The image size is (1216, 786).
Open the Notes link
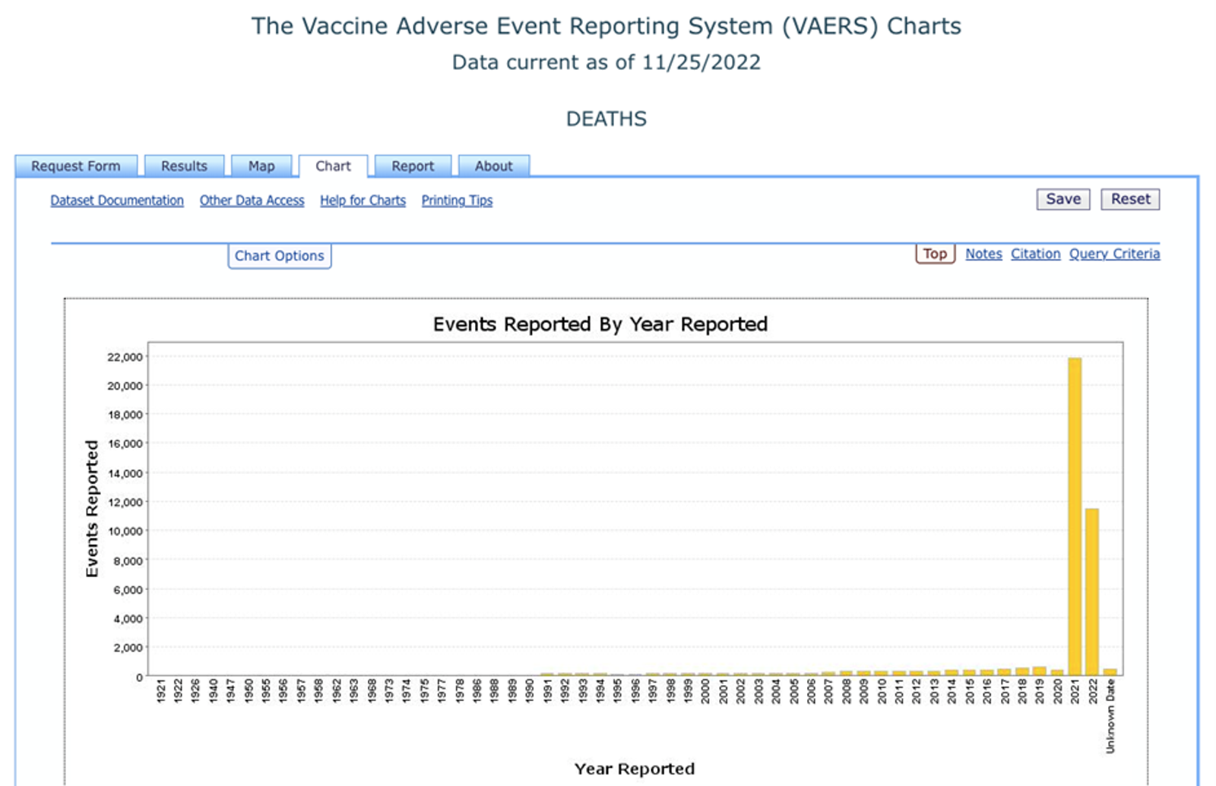click(x=983, y=254)
